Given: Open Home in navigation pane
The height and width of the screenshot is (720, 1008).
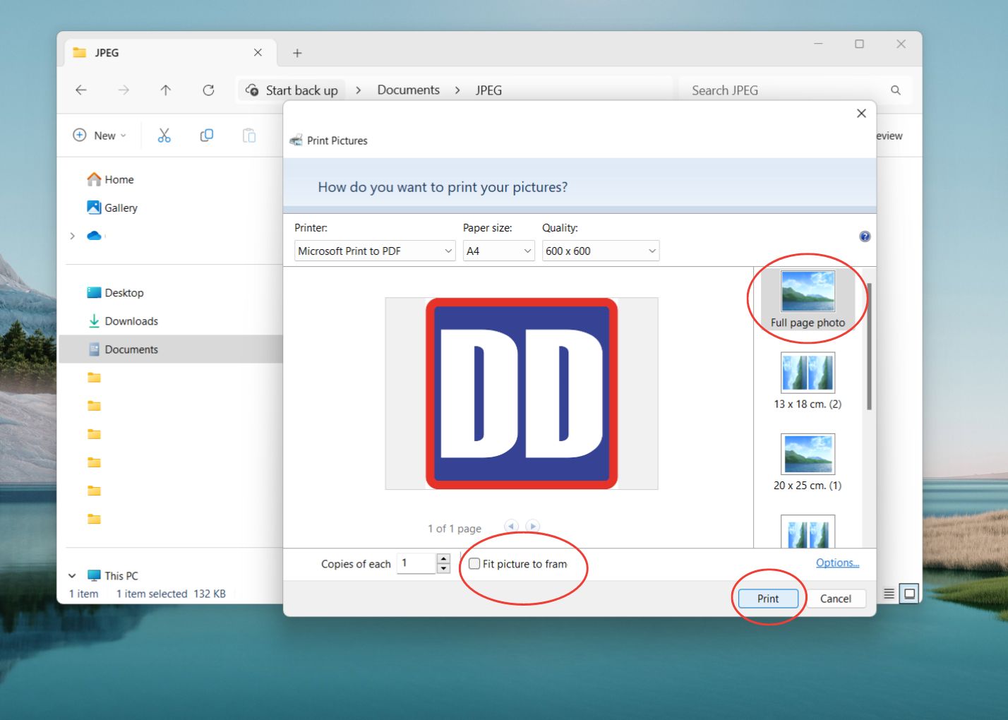Looking at the screenshot, I should click(110, 179).
